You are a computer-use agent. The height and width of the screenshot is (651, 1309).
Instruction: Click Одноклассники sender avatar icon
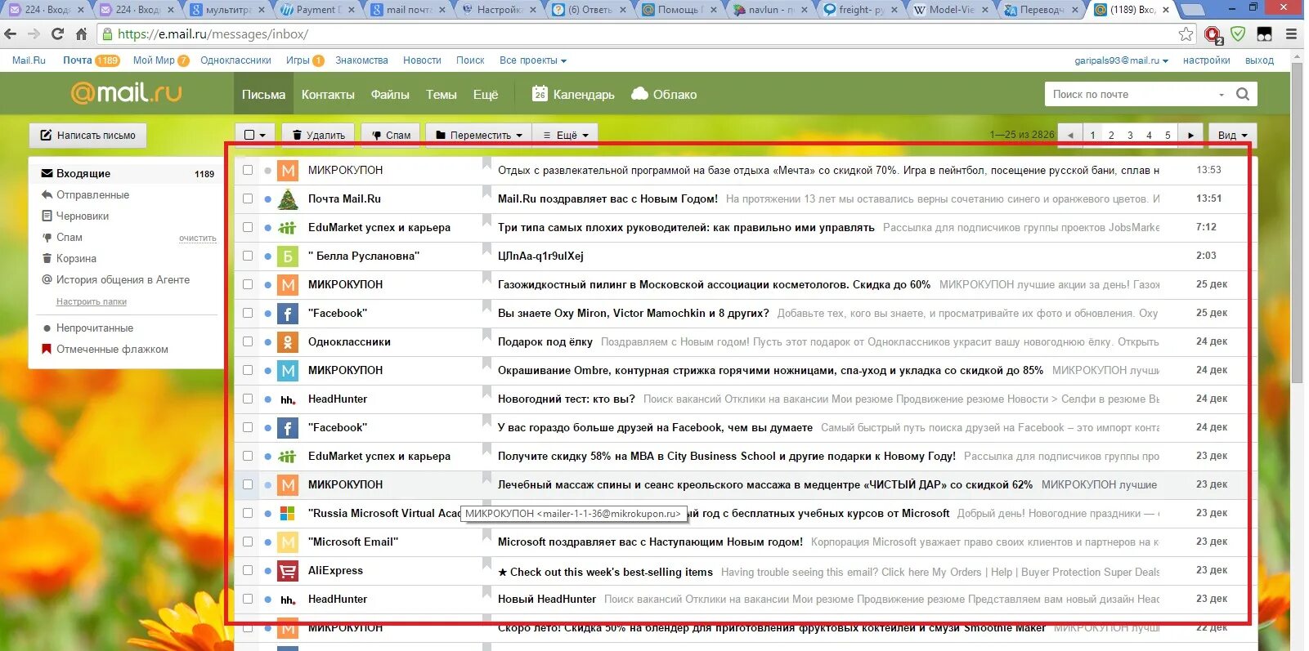click(288, 341)
